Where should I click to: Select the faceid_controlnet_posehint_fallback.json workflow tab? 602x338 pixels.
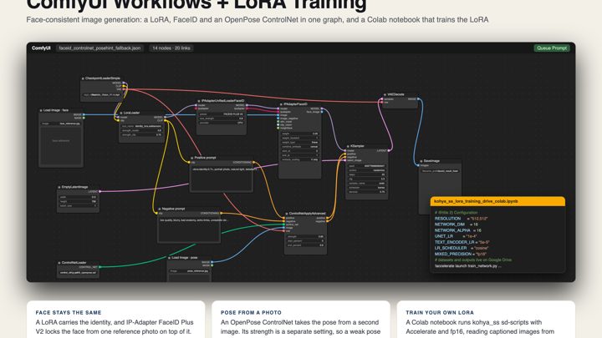pos(99,48)
